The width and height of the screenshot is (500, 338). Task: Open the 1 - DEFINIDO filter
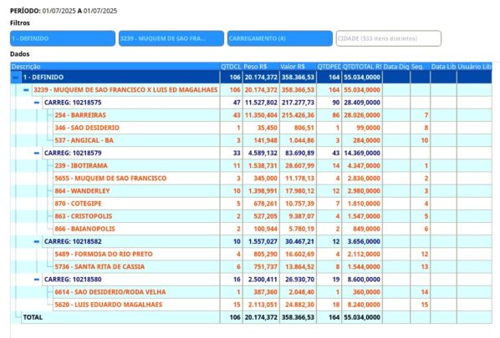click(63, 38)
